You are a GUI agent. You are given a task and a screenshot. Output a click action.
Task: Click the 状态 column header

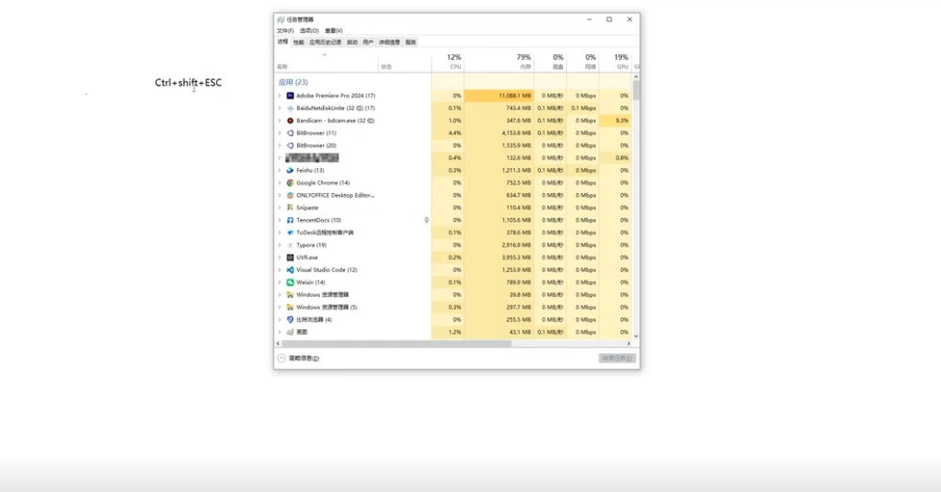coord(405,62)
